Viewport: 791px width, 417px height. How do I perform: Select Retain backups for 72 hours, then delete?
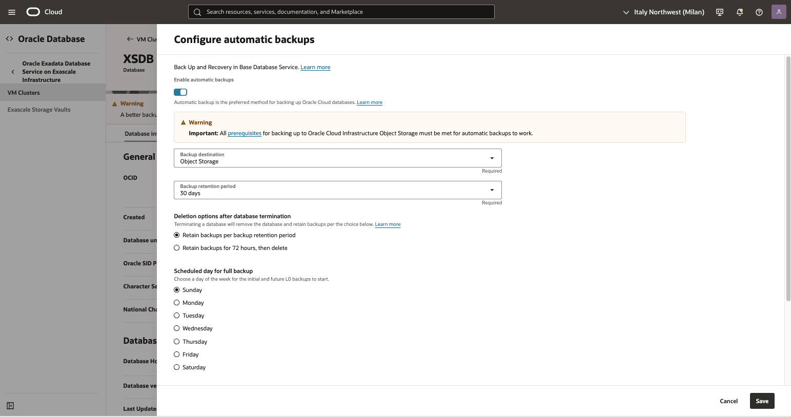click(176, 247)
